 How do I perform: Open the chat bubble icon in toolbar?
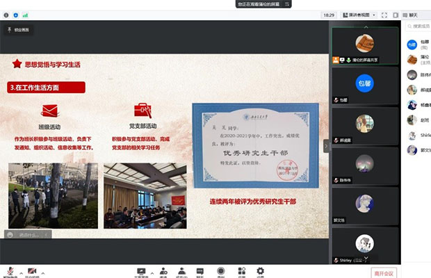coord(200,271)
